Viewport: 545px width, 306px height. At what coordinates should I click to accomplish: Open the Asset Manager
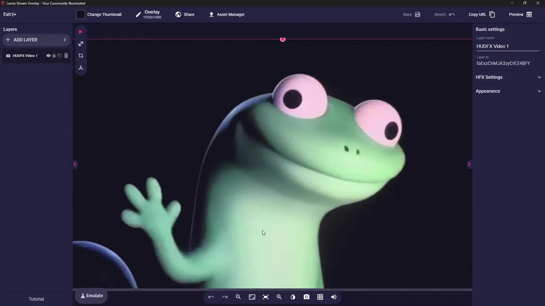[227, 14]
